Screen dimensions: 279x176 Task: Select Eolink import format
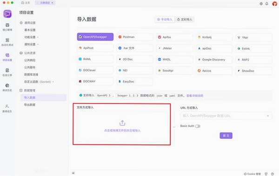[x=254, y=49]
